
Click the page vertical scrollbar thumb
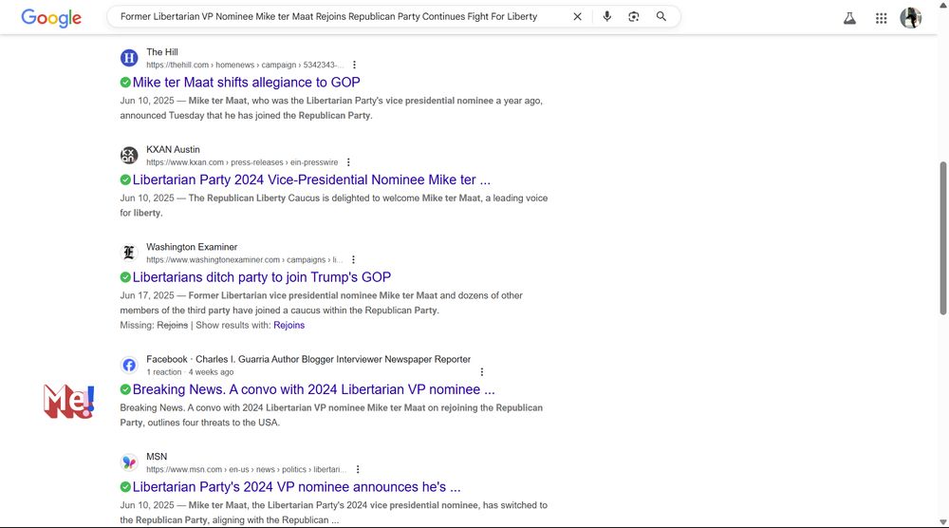(943, 238)
